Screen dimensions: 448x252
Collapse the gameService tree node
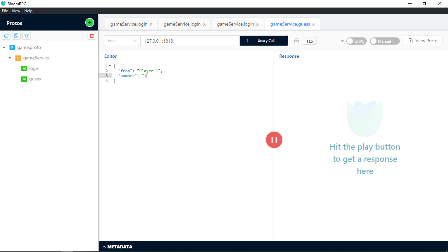pos(10,58)
